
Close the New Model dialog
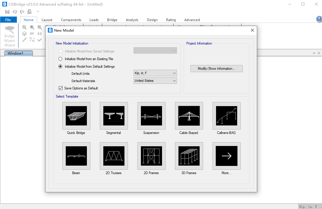252,30
